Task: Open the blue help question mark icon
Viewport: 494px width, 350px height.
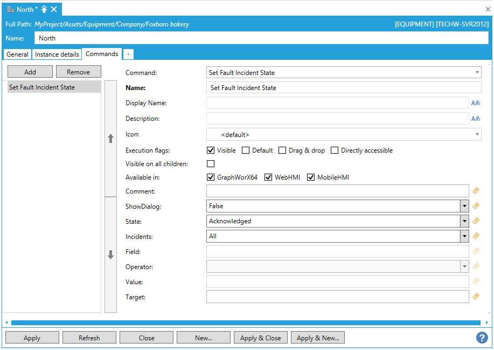Action: click(x=482, y=338)
